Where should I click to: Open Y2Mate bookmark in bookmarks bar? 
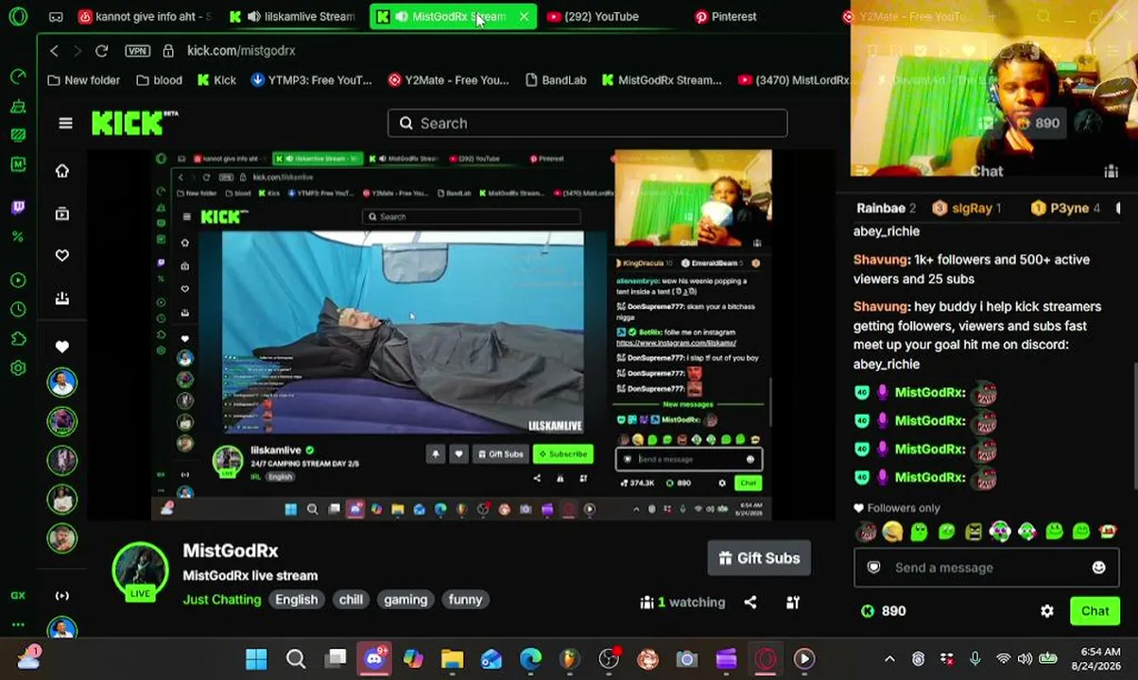point(448,80)
